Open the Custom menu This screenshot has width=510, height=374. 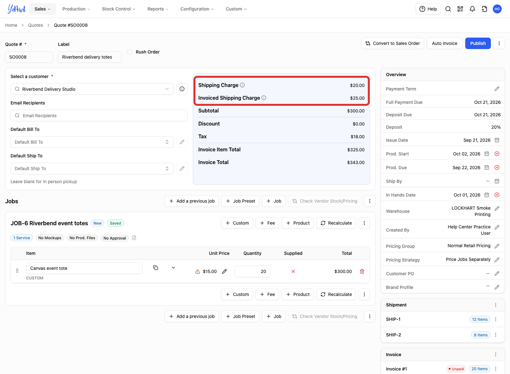(236, 9)
